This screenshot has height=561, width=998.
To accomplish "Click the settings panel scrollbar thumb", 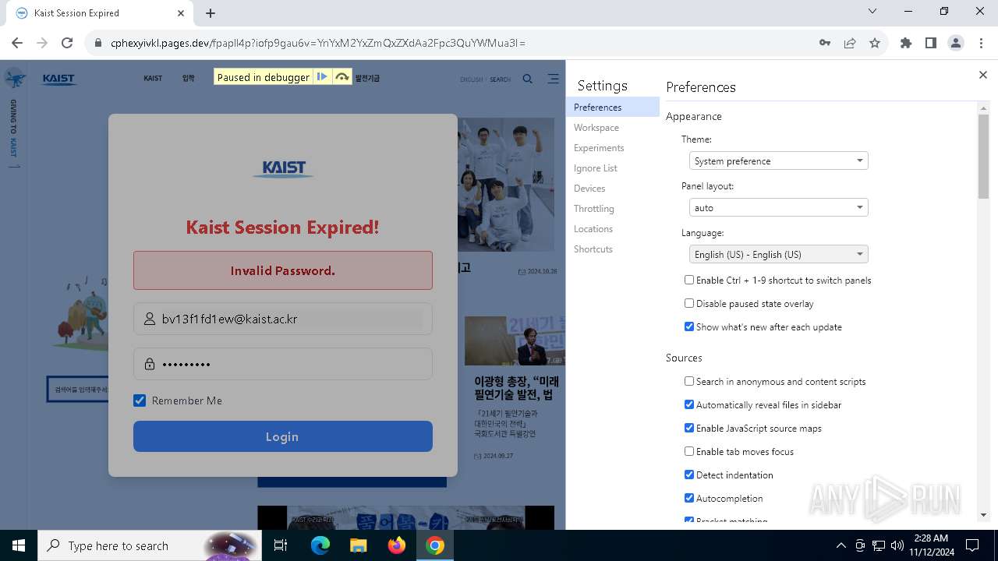I will pyautogui.click(x=983, y=156).
